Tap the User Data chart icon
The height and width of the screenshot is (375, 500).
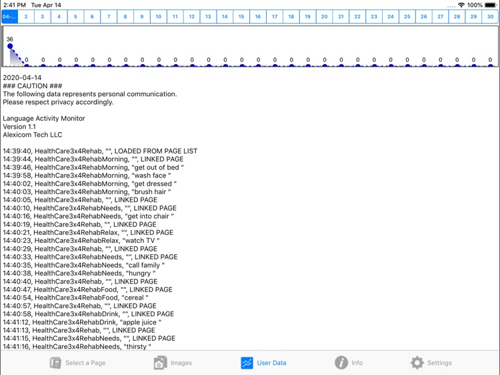(247, 363)
